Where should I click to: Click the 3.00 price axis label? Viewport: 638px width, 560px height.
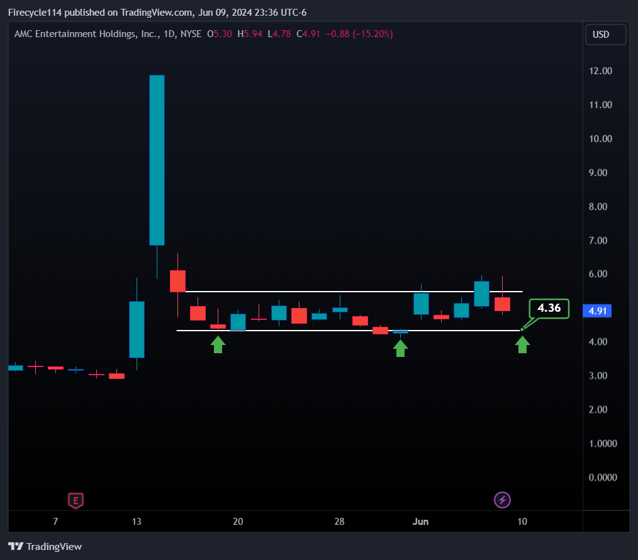598,375
